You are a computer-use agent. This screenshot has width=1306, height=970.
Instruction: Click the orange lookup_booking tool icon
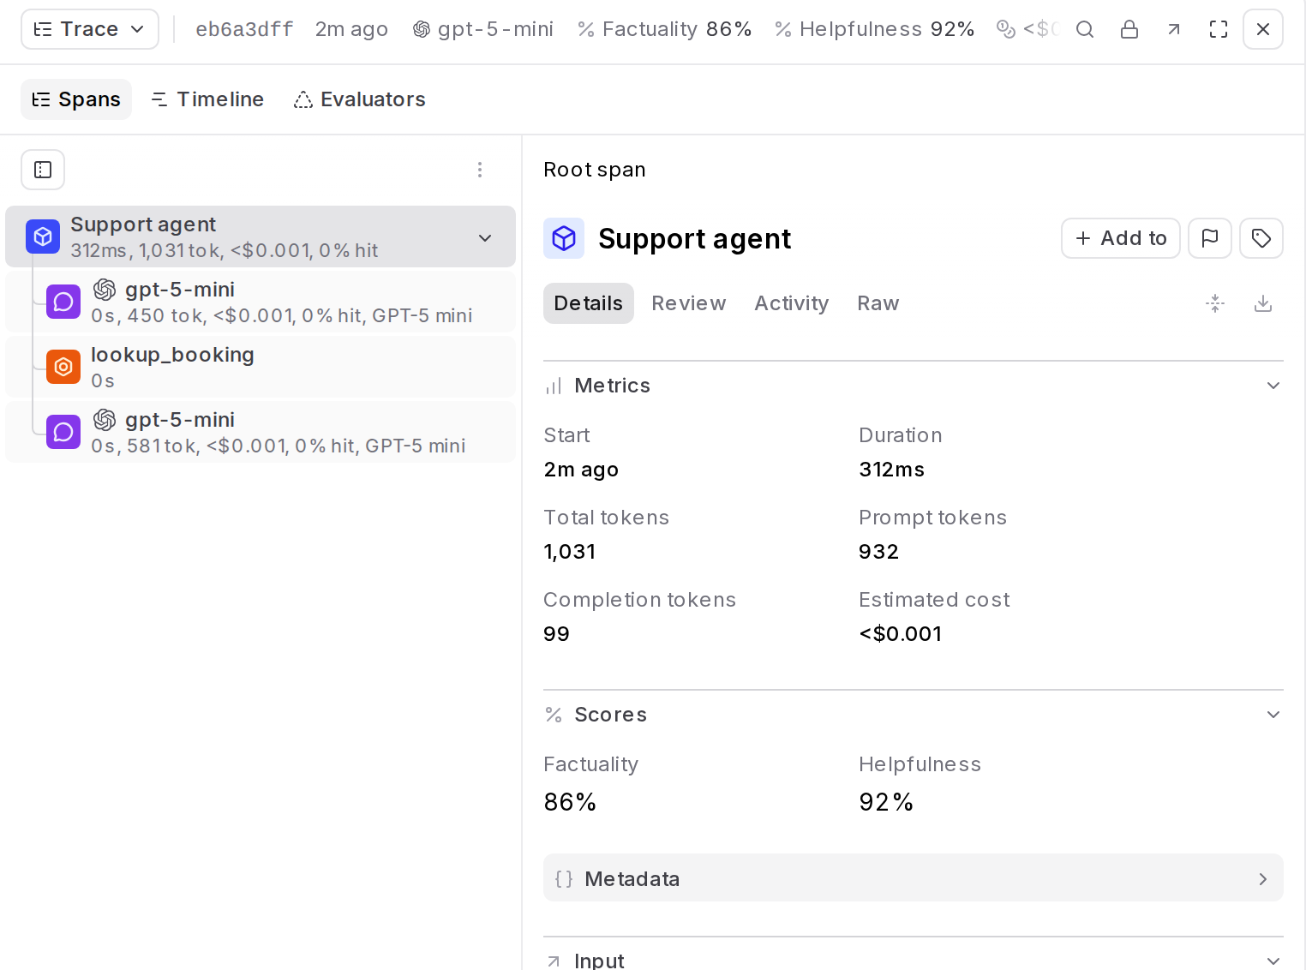pyautogui.click(x=63, y=367)
